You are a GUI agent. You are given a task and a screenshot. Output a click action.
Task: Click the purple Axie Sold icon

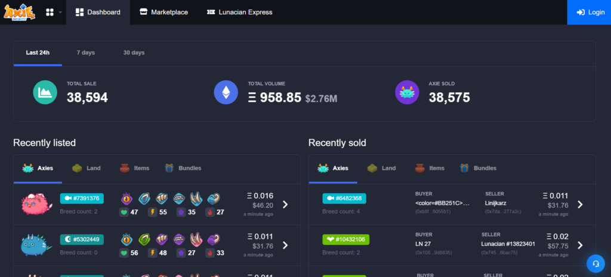407,92
